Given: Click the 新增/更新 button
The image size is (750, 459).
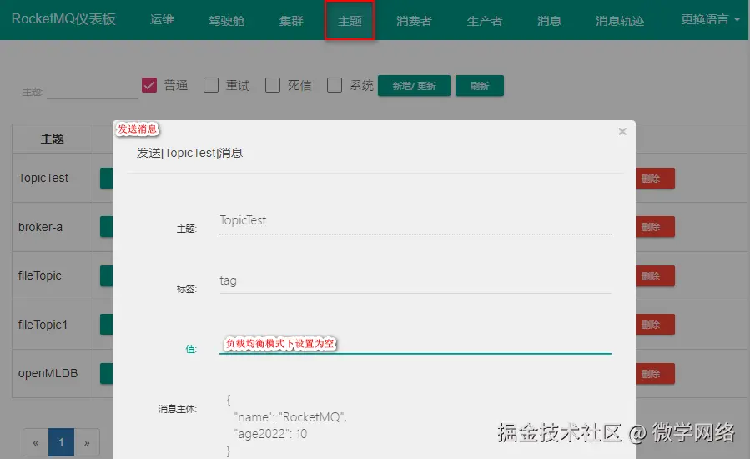Looking at the screenshot, I should pyautogui.click(x=414, y=86).
